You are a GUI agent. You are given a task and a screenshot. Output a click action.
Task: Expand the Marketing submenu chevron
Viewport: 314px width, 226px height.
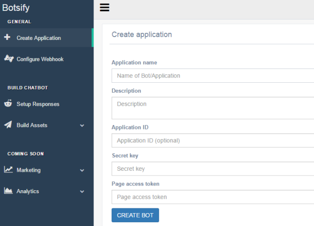(82, 170)
